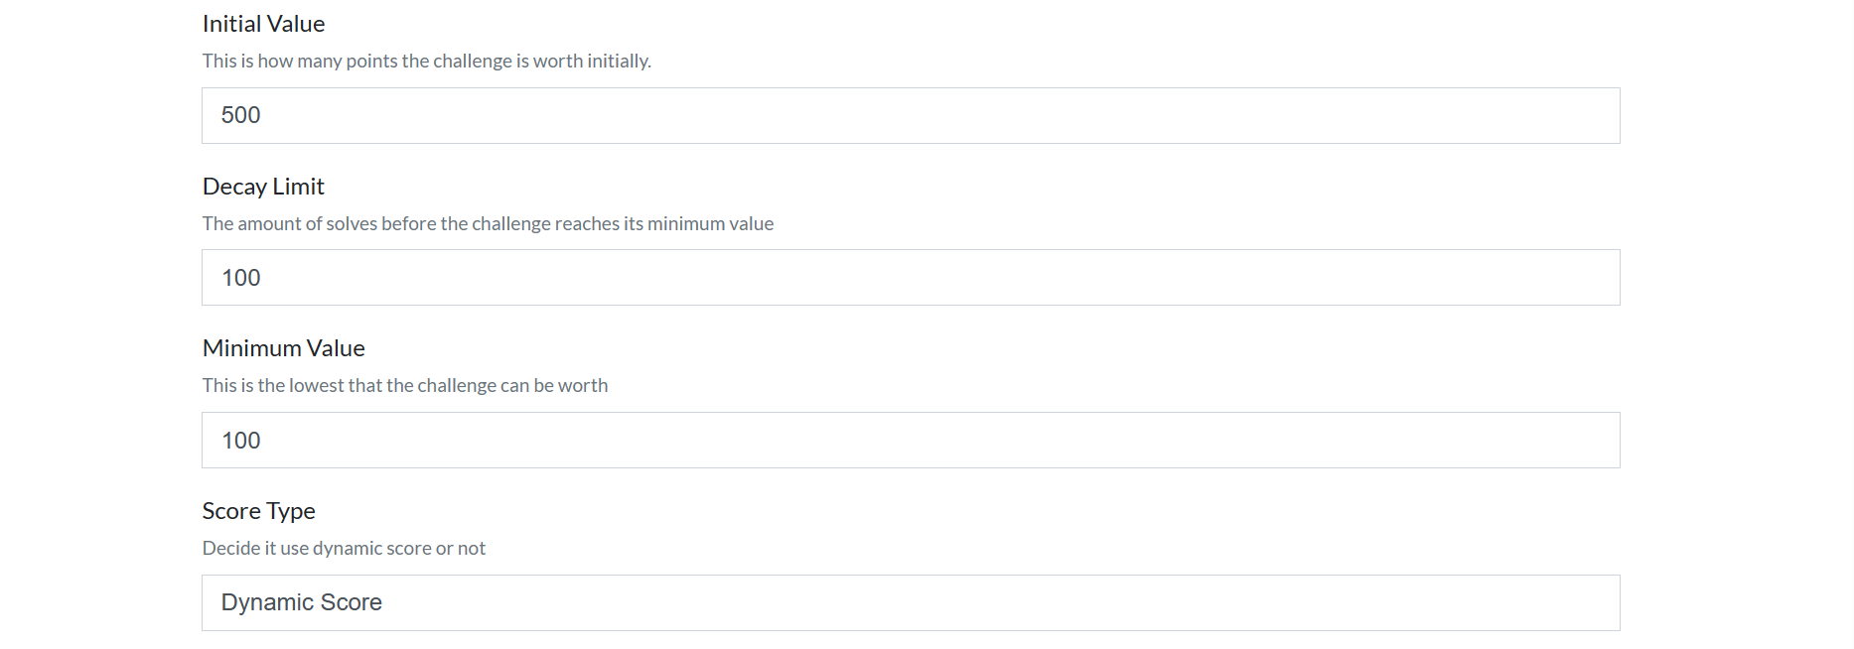Click the Initial Value input field
Image resolution: width=1854 pixels, height=649 pixels.
(x=910, y=115)
